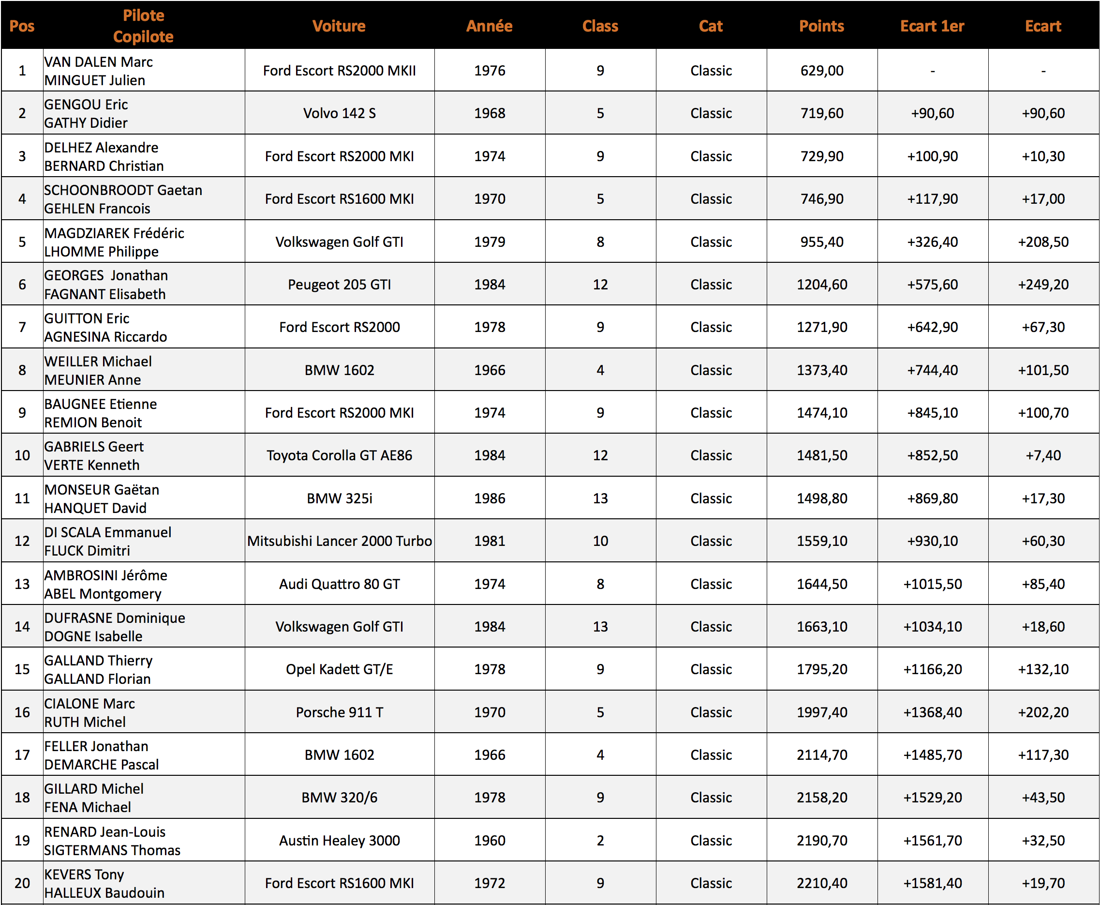
Task: Click the Audi Quattro 80 GT cell
Action: (x=339, y=584)
